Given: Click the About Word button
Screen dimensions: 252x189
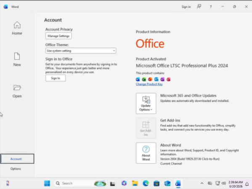Looking at the screenshot, I should (146, 153).
